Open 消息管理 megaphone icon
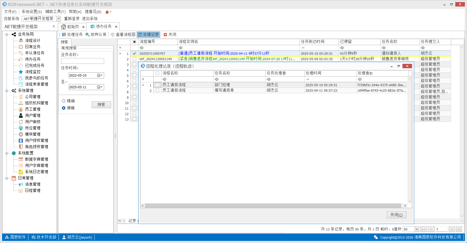 pyautogui.click(x=21, y=184)
